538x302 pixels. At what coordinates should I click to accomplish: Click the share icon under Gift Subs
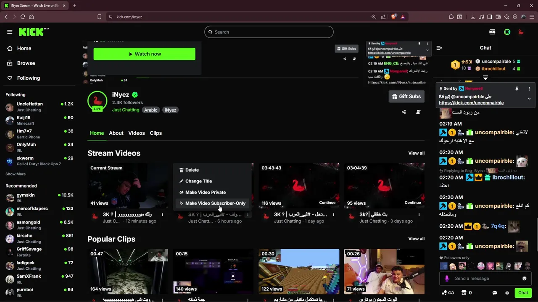tap(403, 112)
